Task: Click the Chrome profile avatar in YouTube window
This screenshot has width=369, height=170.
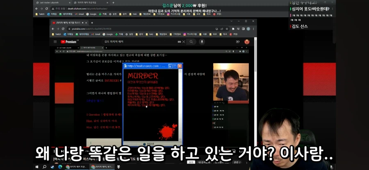Action: pyautogui.click(x=248, y=29)
